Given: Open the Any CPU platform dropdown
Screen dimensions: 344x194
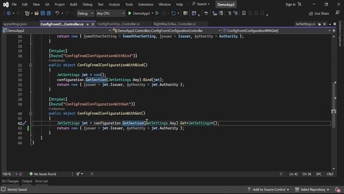Looking at the screenshot, I should [111, 13].
